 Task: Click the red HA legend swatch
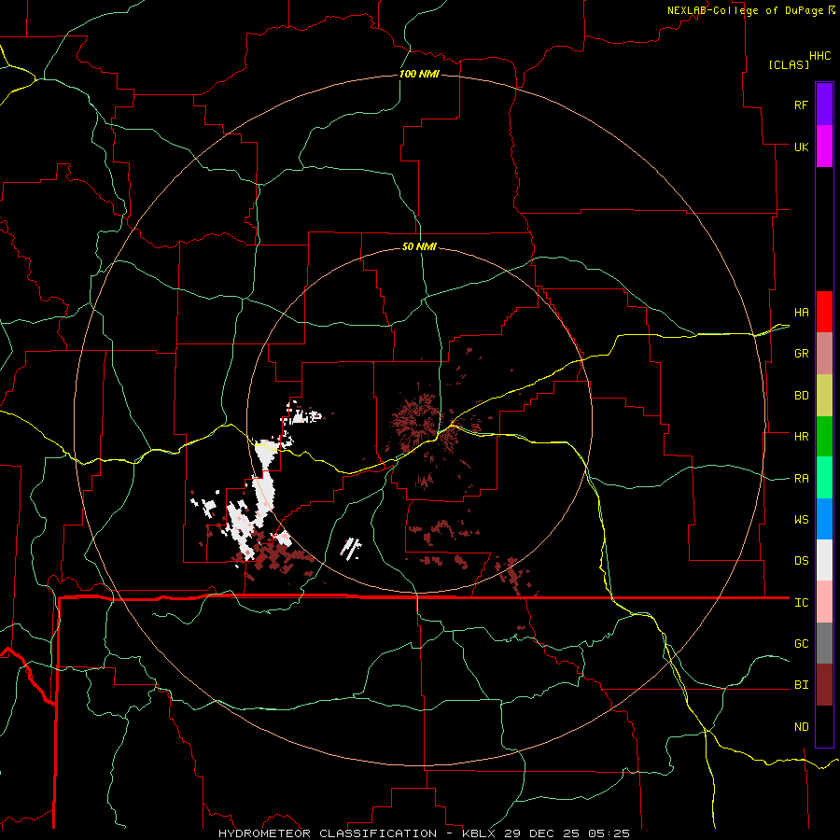824,312
